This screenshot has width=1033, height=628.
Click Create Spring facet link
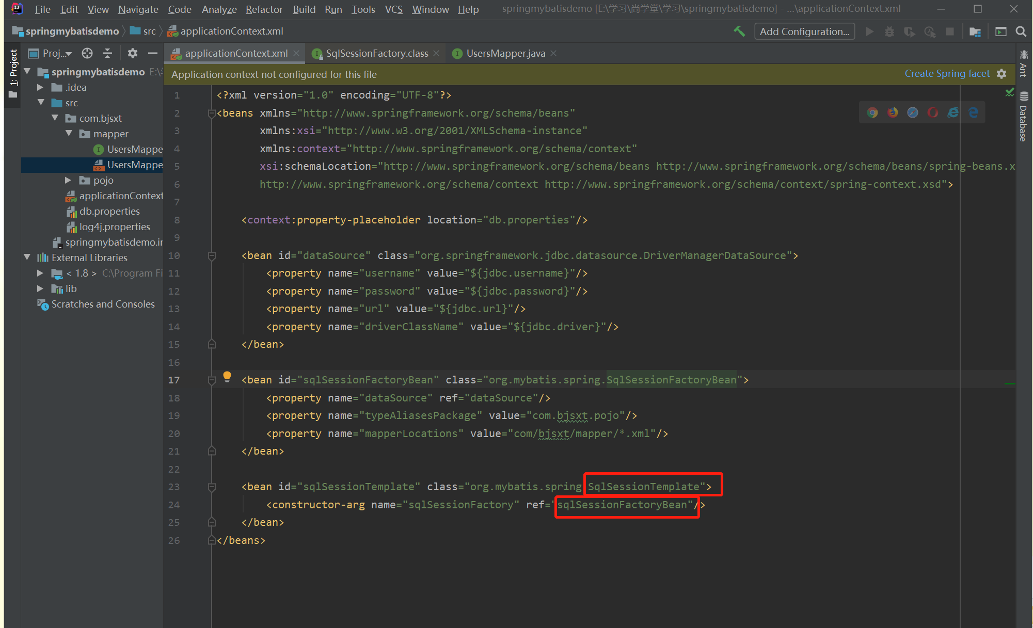[x=947, y=74]
